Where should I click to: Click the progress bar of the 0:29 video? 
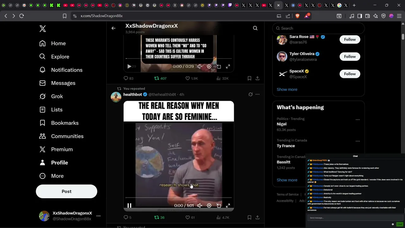[178, 59]
